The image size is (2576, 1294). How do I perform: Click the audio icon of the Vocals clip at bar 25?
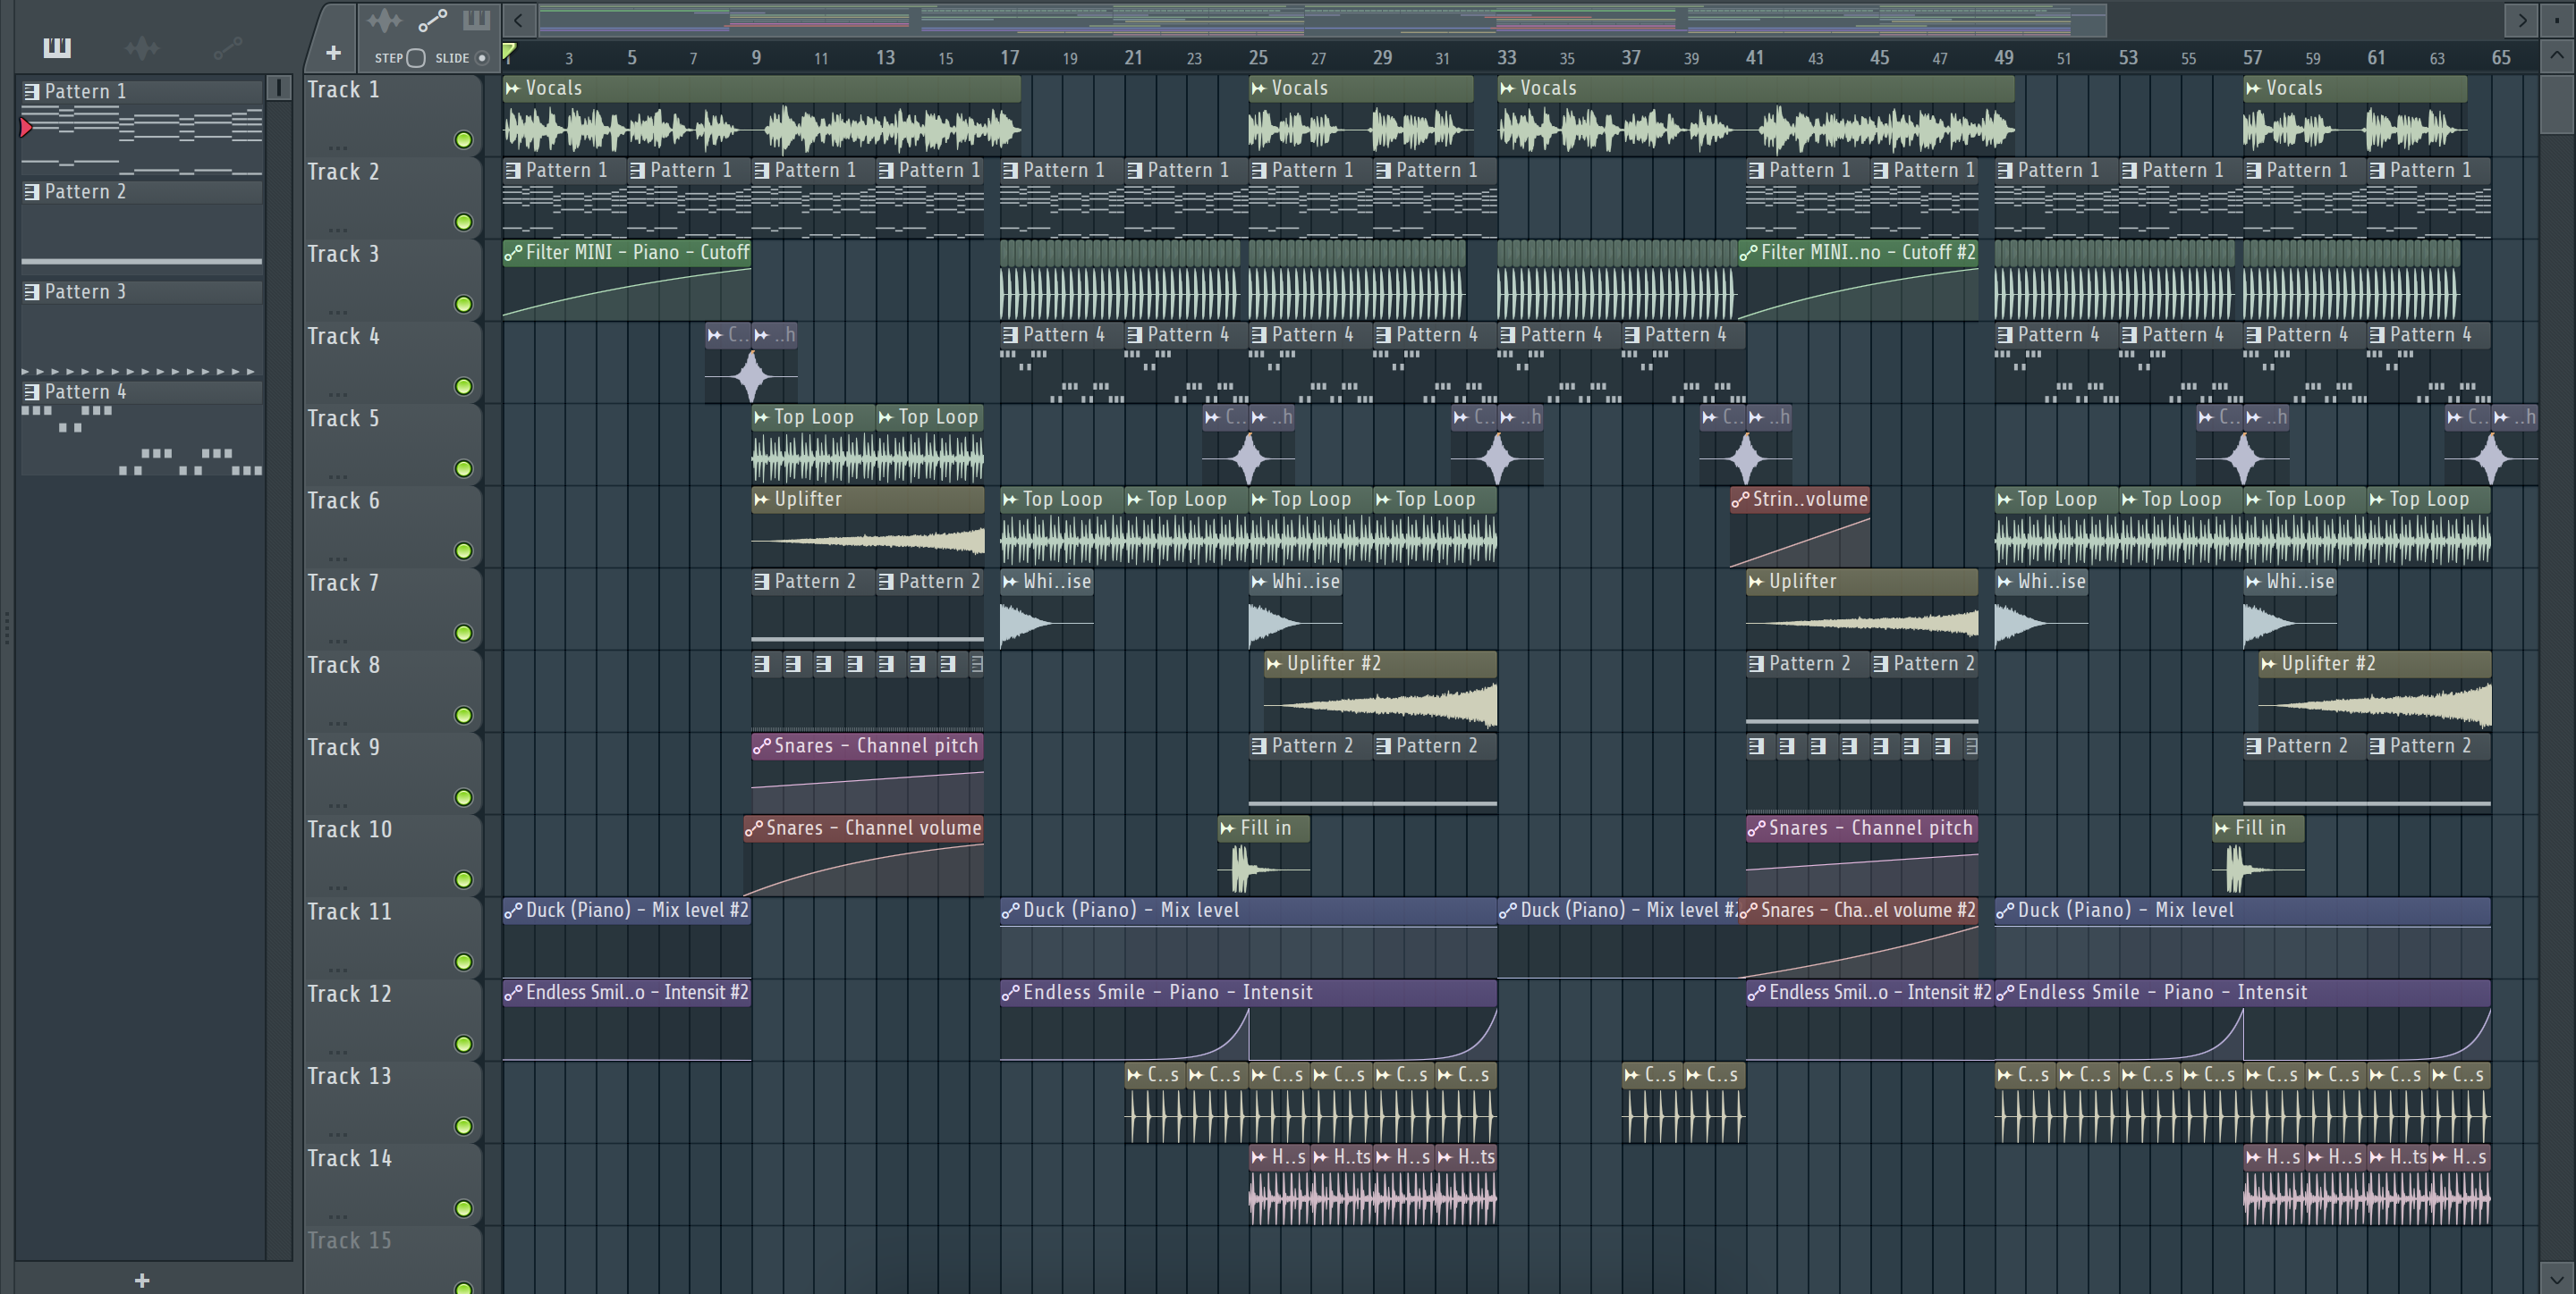point(1258,88)
